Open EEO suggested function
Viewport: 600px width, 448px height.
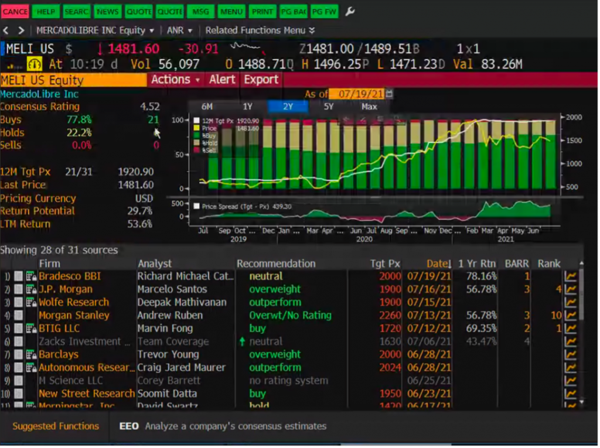223,428
